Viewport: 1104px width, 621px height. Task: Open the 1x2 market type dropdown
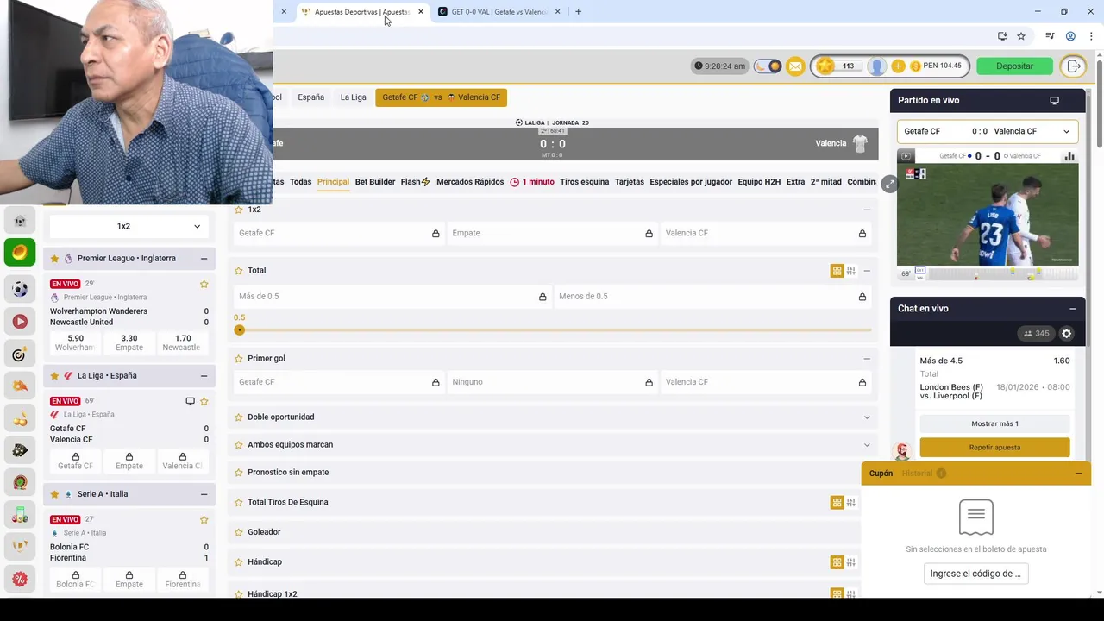coord(129,226)
